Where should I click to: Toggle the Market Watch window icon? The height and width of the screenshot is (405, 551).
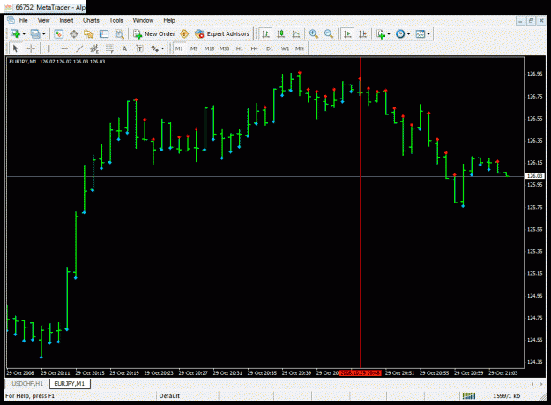(x=59, y=34)
